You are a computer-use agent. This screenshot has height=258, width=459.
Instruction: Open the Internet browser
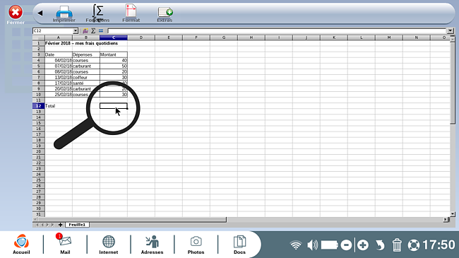108,245
